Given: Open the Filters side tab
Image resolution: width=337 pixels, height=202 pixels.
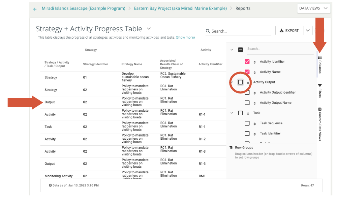Looking at the screenshot, I should tap(320, 91).
